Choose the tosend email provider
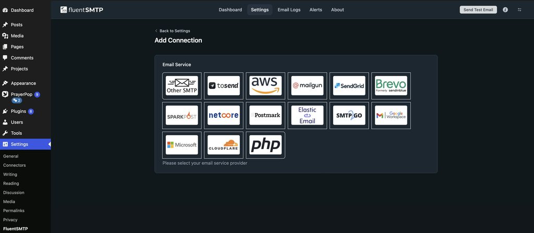Screen dimensions: 534x233 224,86
